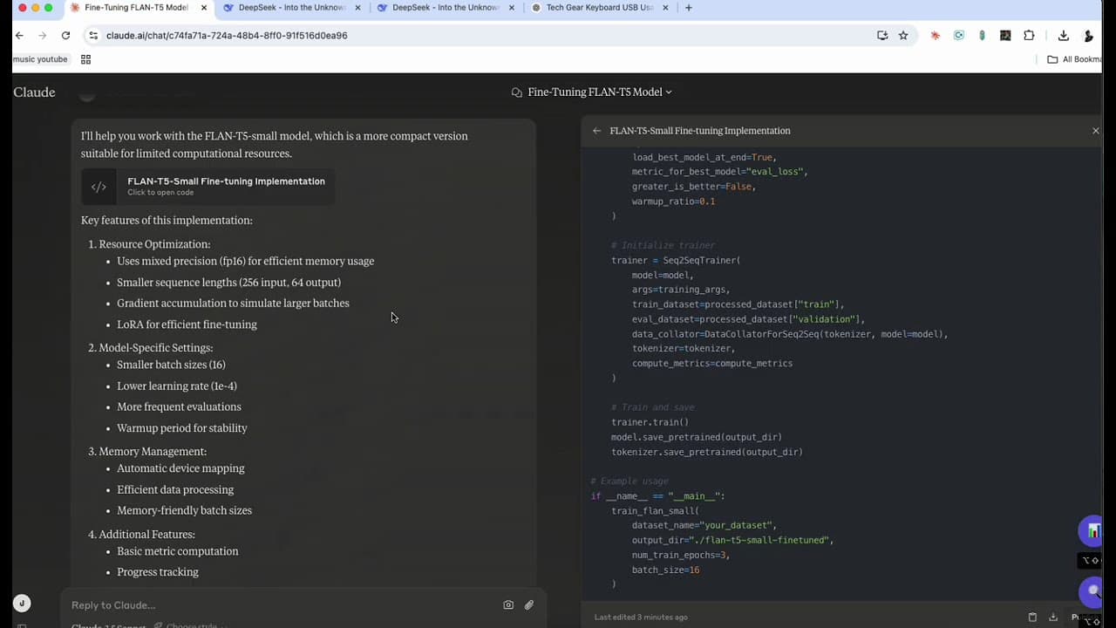Click the code brackets icon on artifact card
The height and width of the screenshot is (628, 1116).
(99, 187)
